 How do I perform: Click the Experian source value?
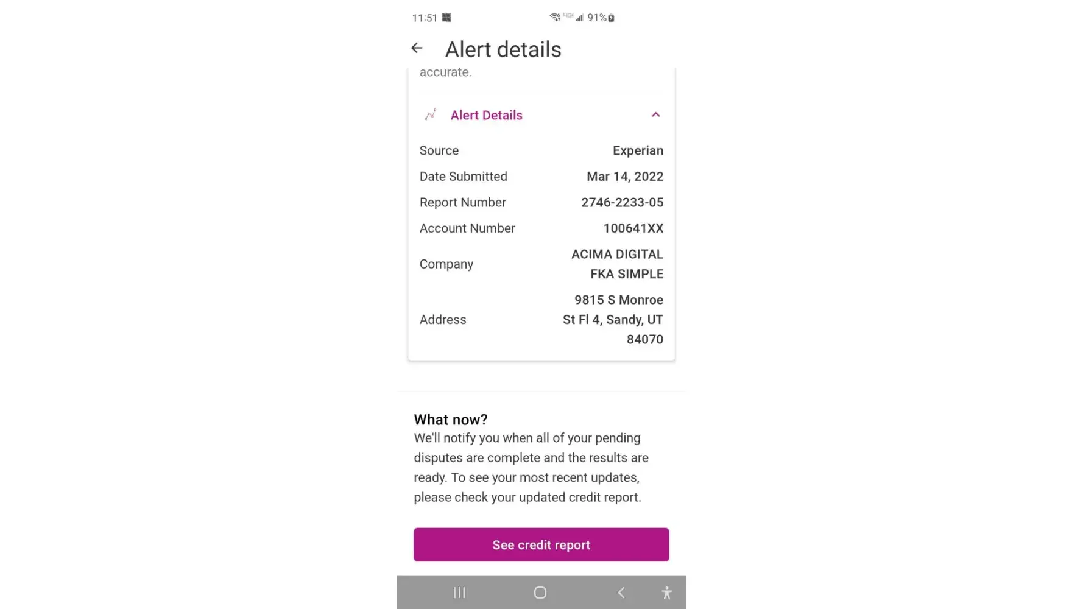click(x=638, y=150)
